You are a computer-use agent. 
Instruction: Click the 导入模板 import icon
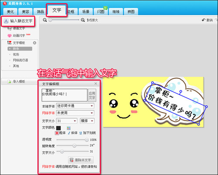[x=10, y=82]
